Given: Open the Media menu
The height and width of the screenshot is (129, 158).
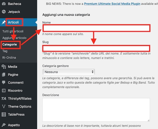Looking at the screenshot, I should (13, 66).
